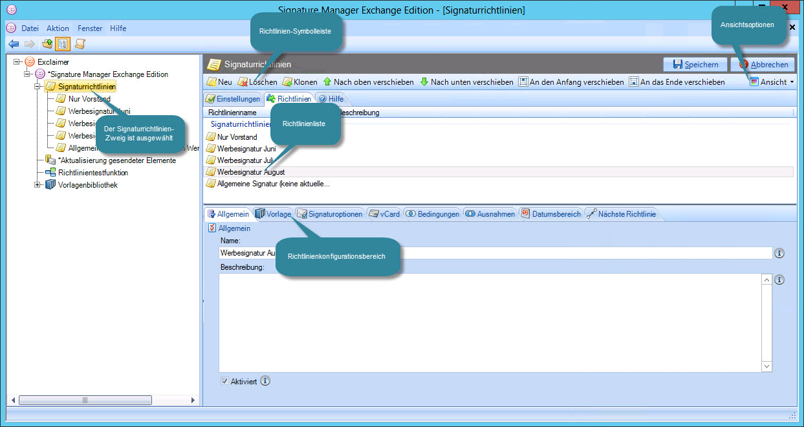The image size is (804, 427).
Task: Open the Ansicht dropdown
Action: [x=771, y=82]
